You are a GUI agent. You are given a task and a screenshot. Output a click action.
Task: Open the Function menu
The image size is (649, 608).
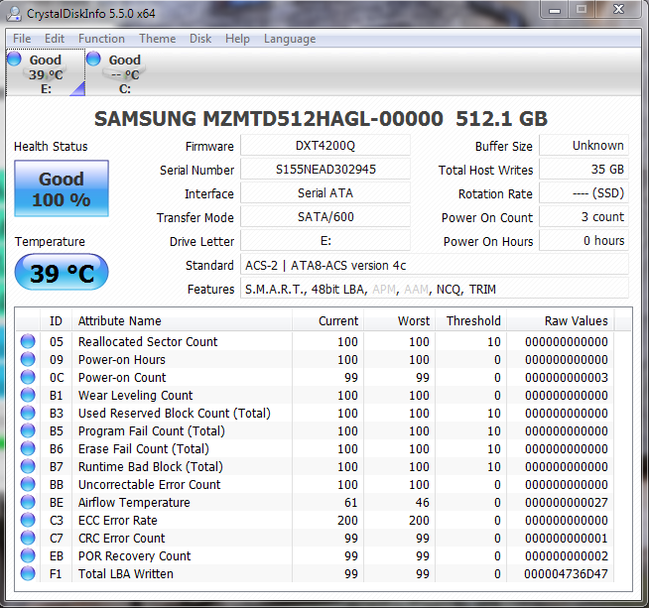pyautogui.click(x=101, y=39)
